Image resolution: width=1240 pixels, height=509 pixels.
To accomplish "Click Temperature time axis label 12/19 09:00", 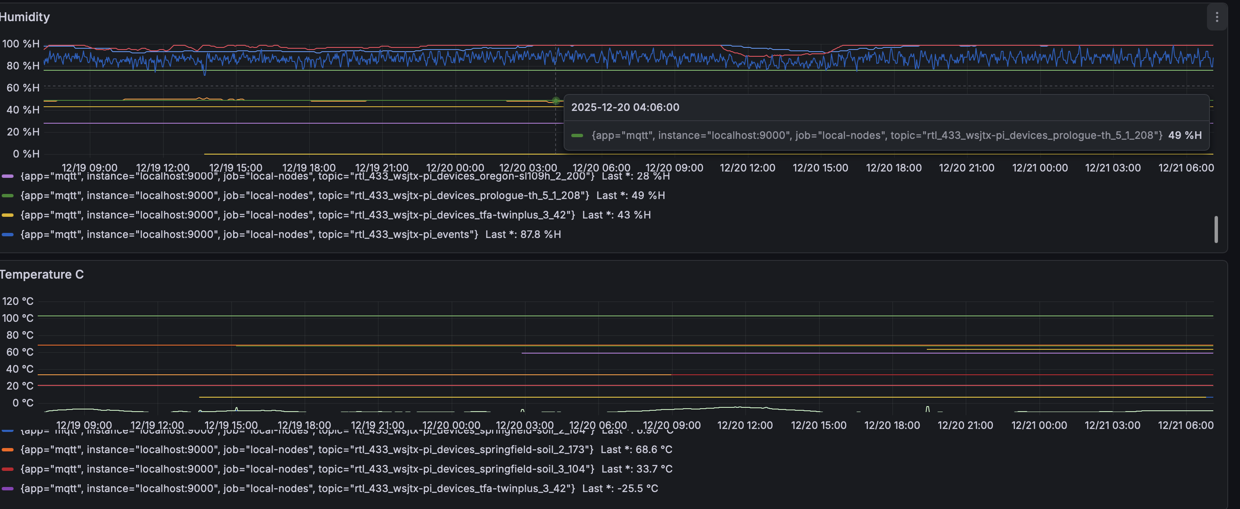I will [x=84, y=426].
